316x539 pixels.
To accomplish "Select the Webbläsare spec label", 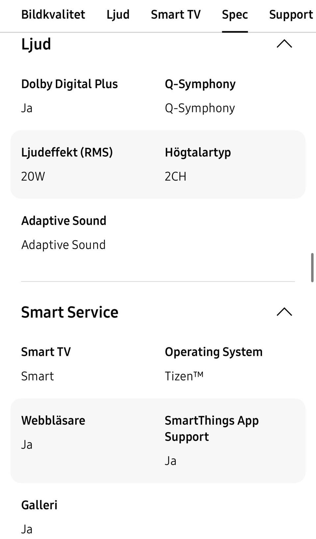I will (53, 420).
